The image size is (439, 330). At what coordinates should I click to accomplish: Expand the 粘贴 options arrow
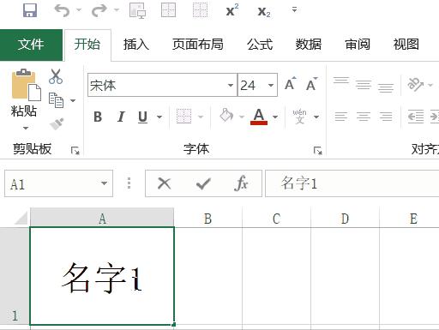(25, 128)
